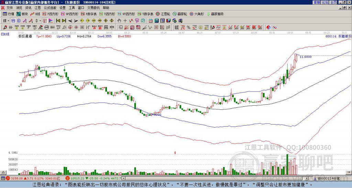Open the 江恩轮 tool
The height and width of the screenshot is (188, 352).
pos(163,14)
